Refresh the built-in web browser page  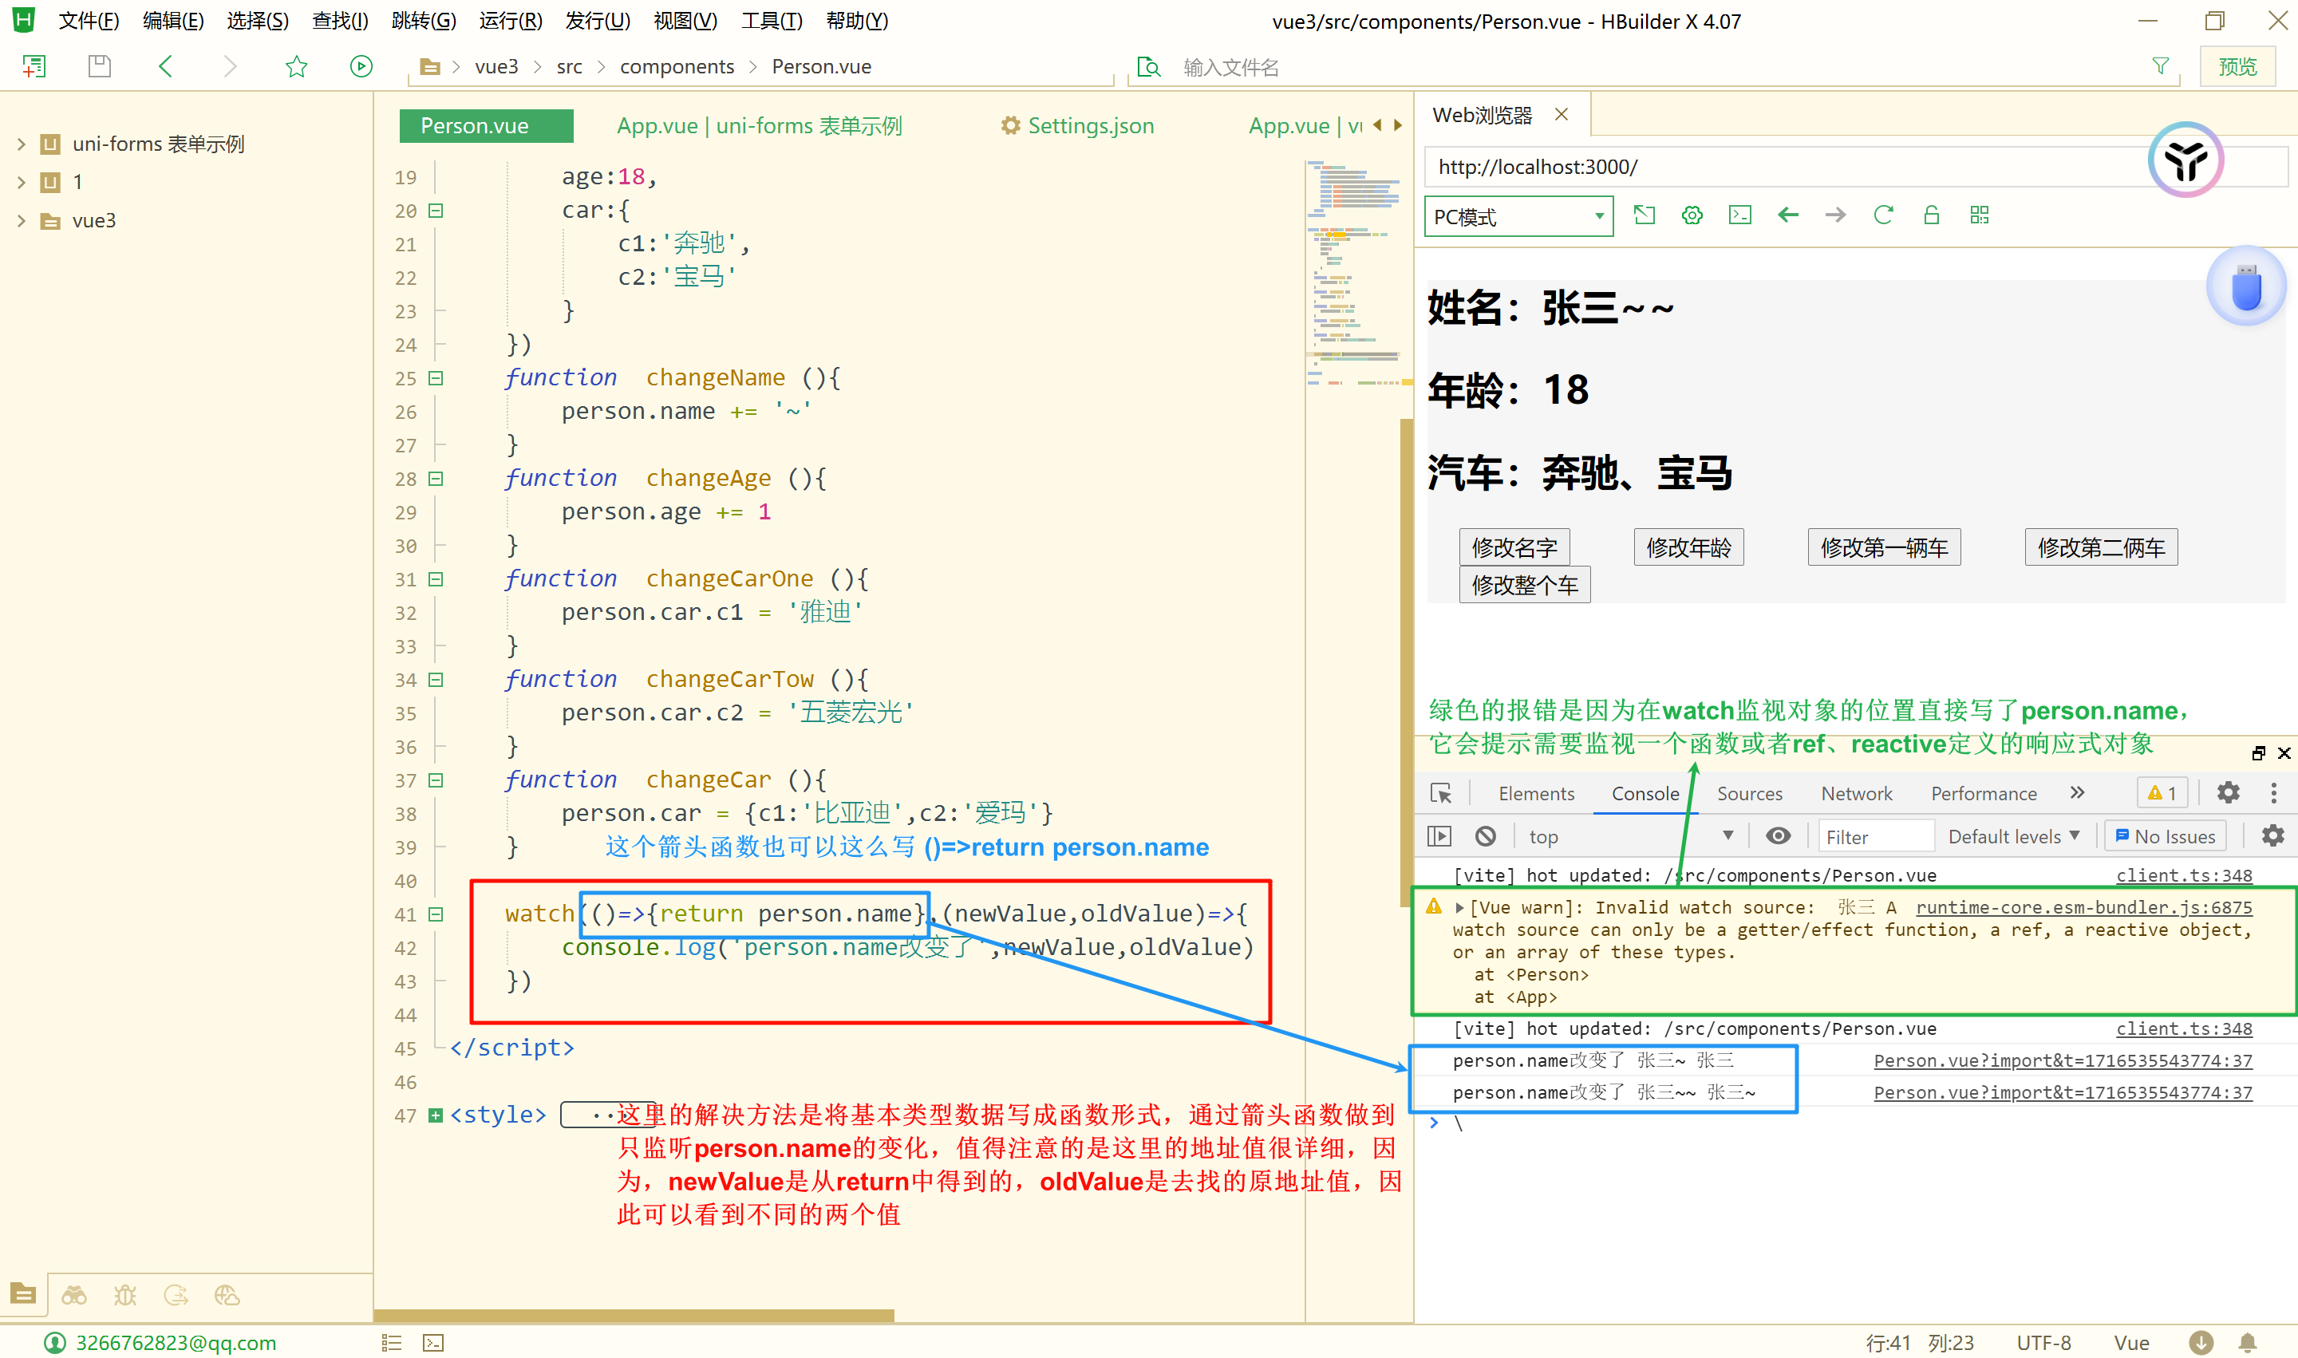pyautogui.click(x=1882, y=215)
